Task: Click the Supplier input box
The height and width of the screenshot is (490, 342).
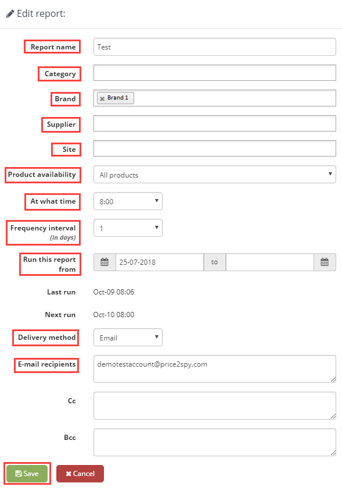Action: (214, 123)
